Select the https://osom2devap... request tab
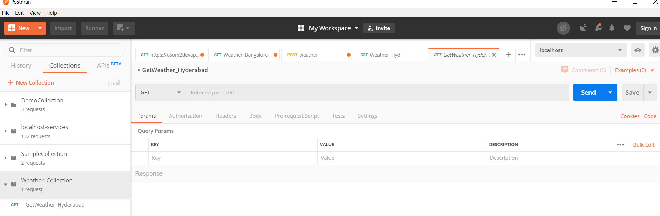Screen dimensions: 660x216 click(x=171, y=55)
